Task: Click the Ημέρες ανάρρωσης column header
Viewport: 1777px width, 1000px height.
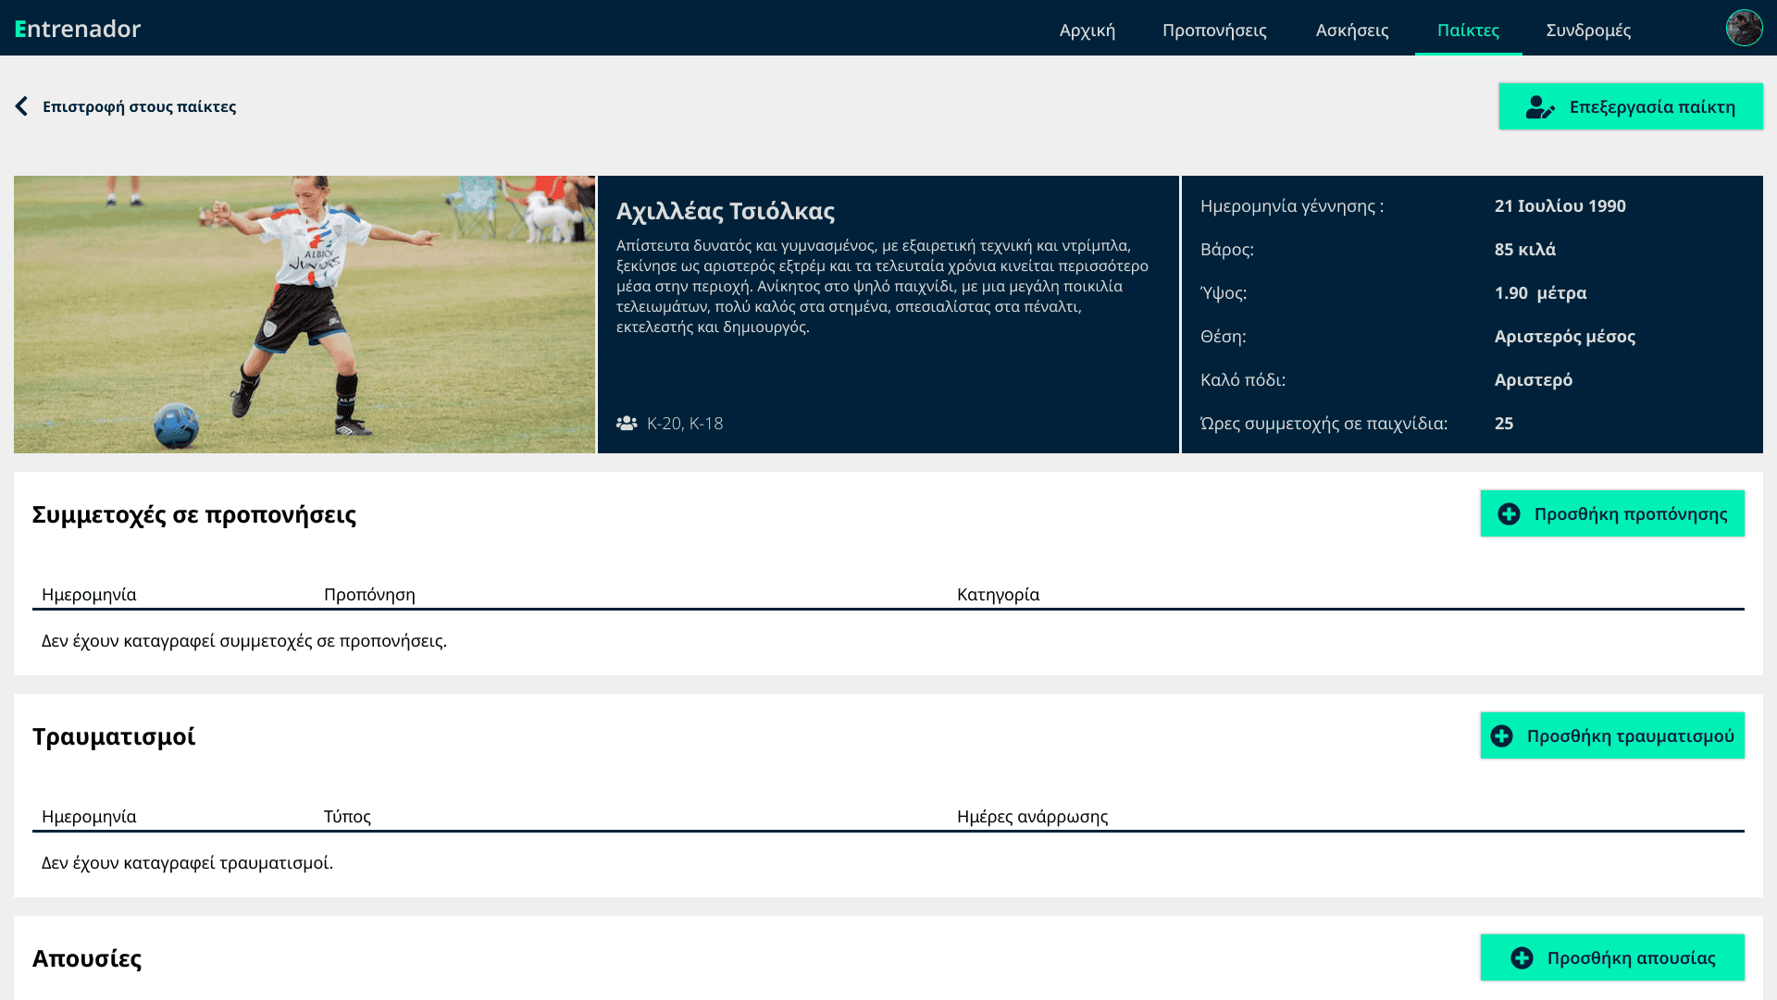Action: [1032, 816]
